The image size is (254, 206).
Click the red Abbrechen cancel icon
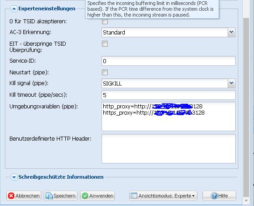pyautogui.click(x=11, y=196)
